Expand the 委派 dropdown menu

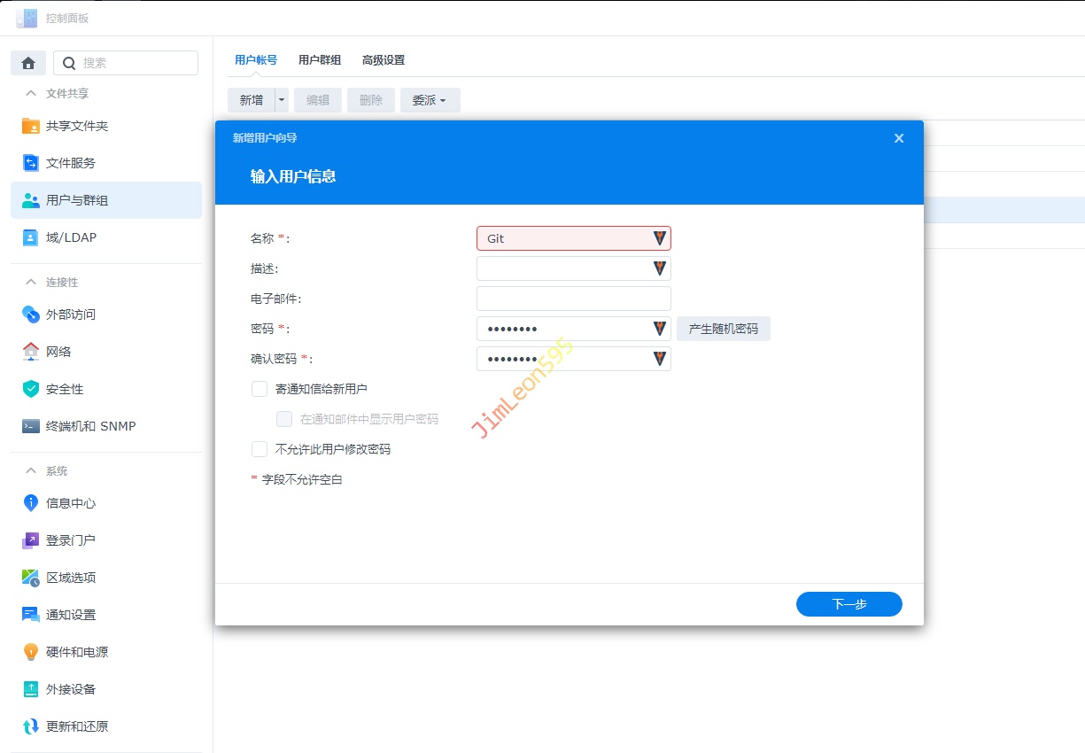point(430,100)
